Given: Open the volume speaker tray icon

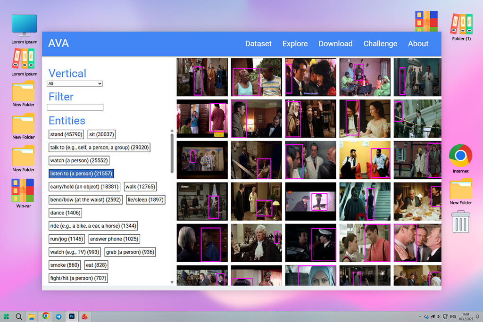Looking at the screenshot, I should [x=438, y=316].
